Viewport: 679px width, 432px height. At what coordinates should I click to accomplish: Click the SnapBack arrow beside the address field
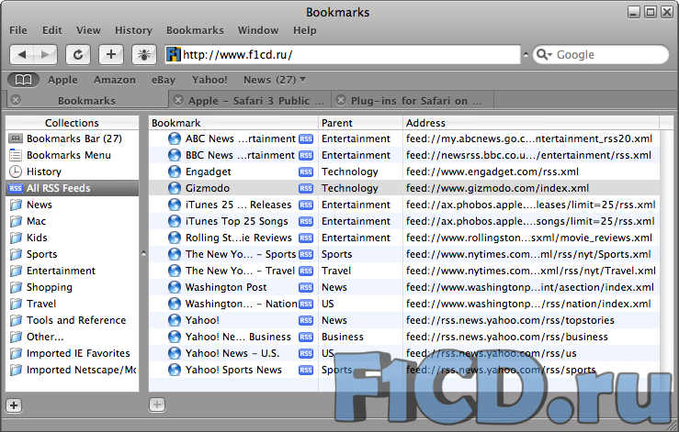(526, 54)
